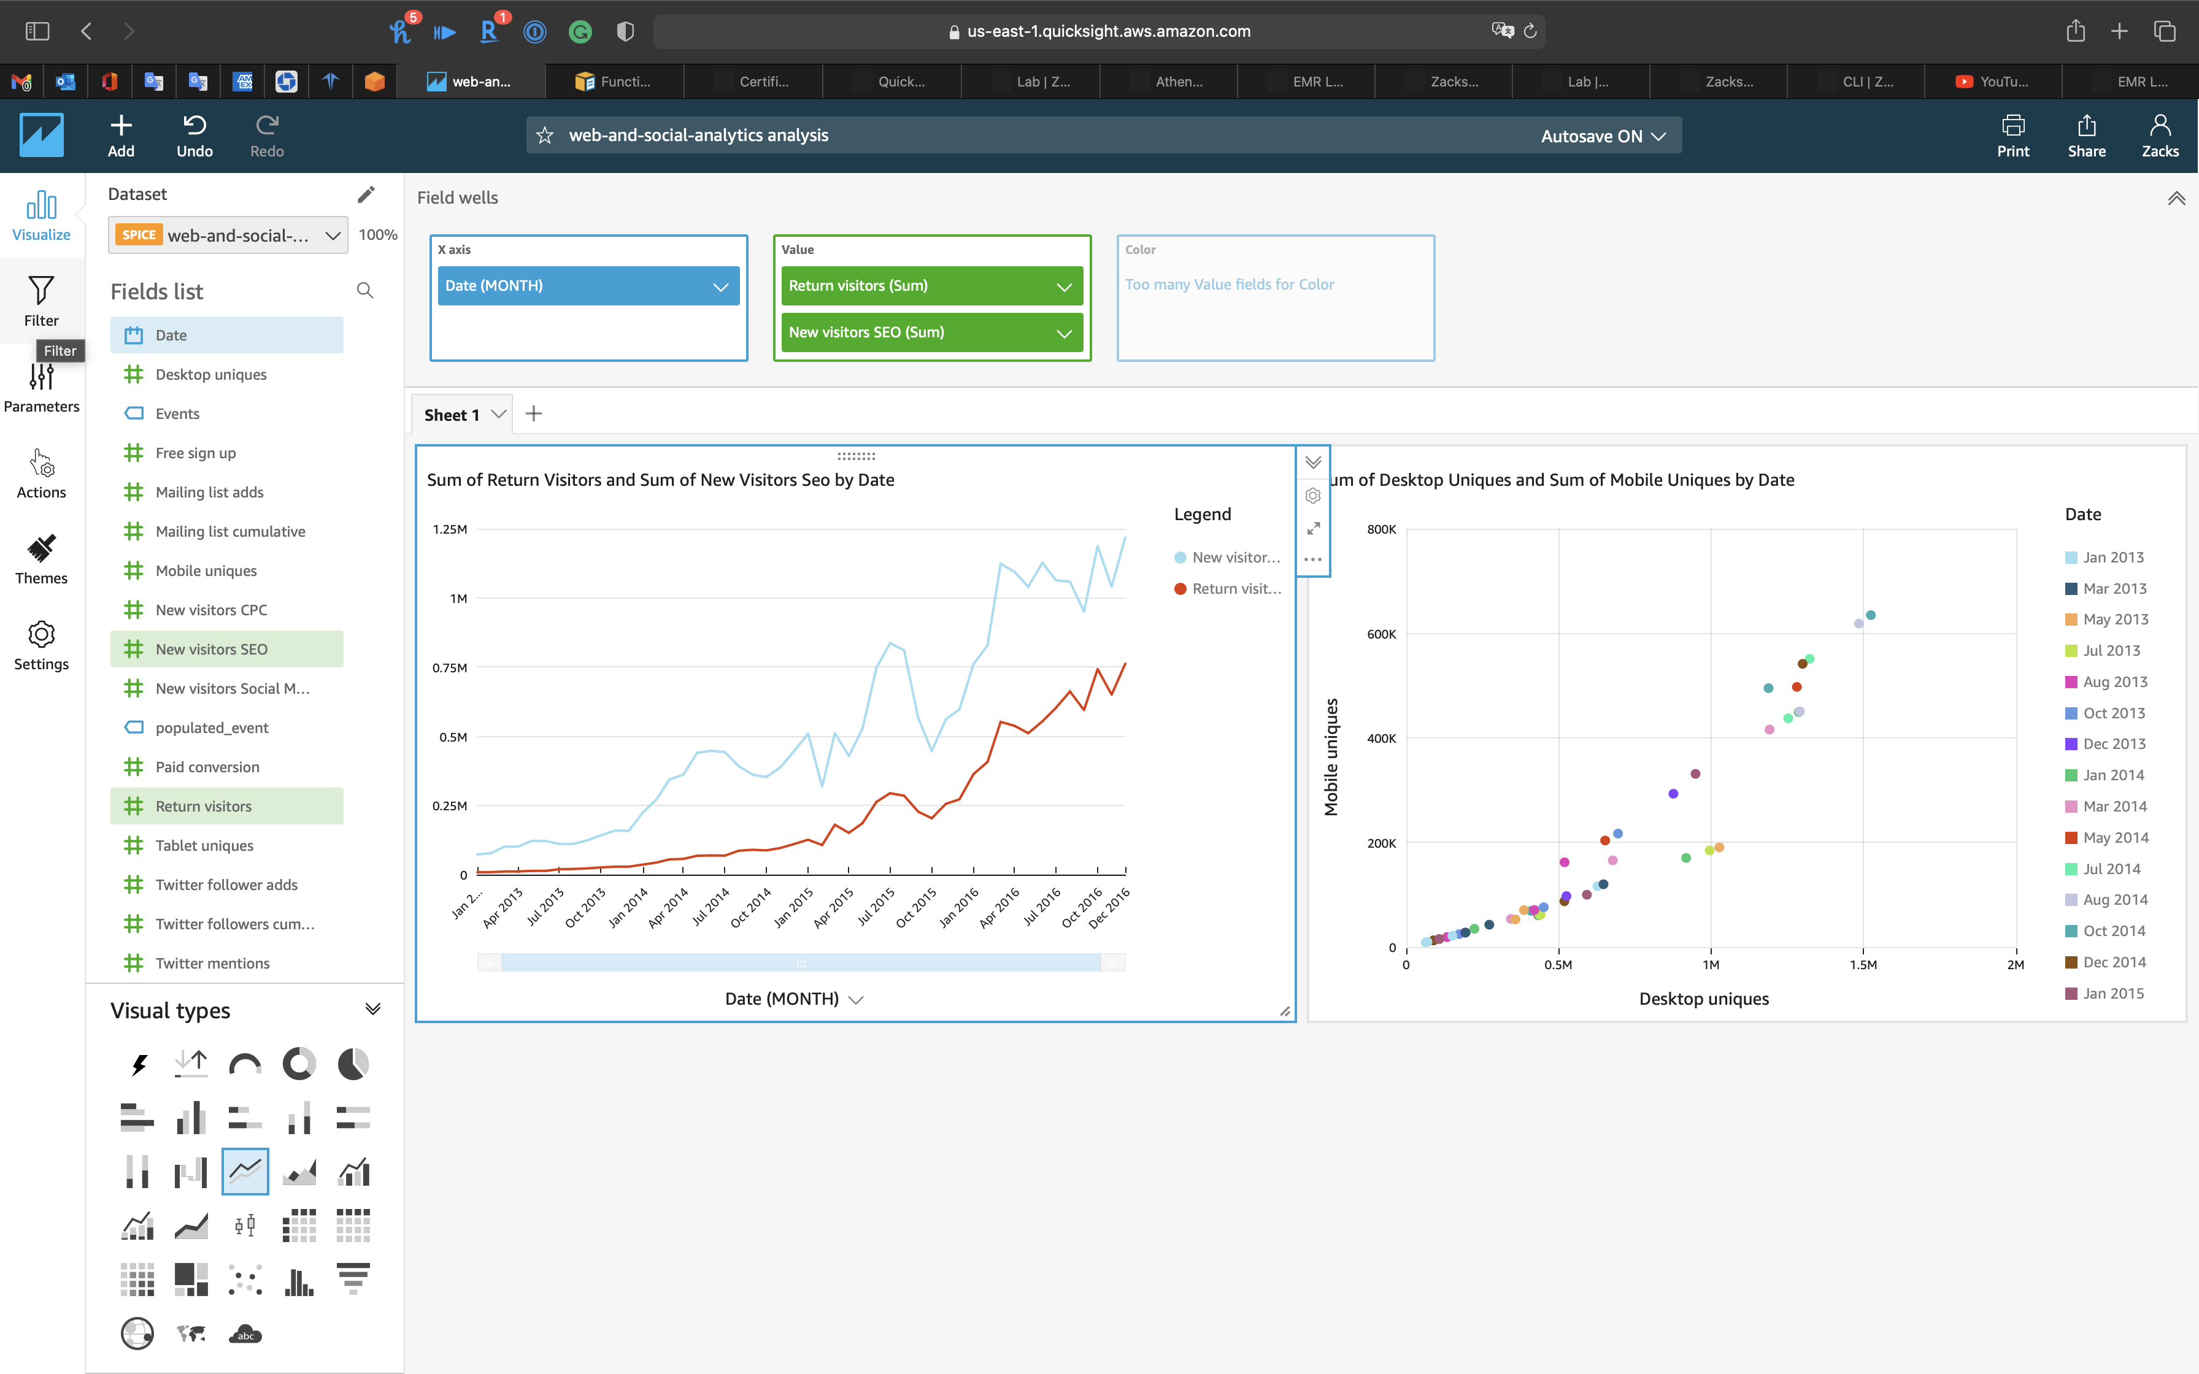The image size is (2199, 1374).
Task: Toggle the Autosave ON control
Action: pos(1603,136)
